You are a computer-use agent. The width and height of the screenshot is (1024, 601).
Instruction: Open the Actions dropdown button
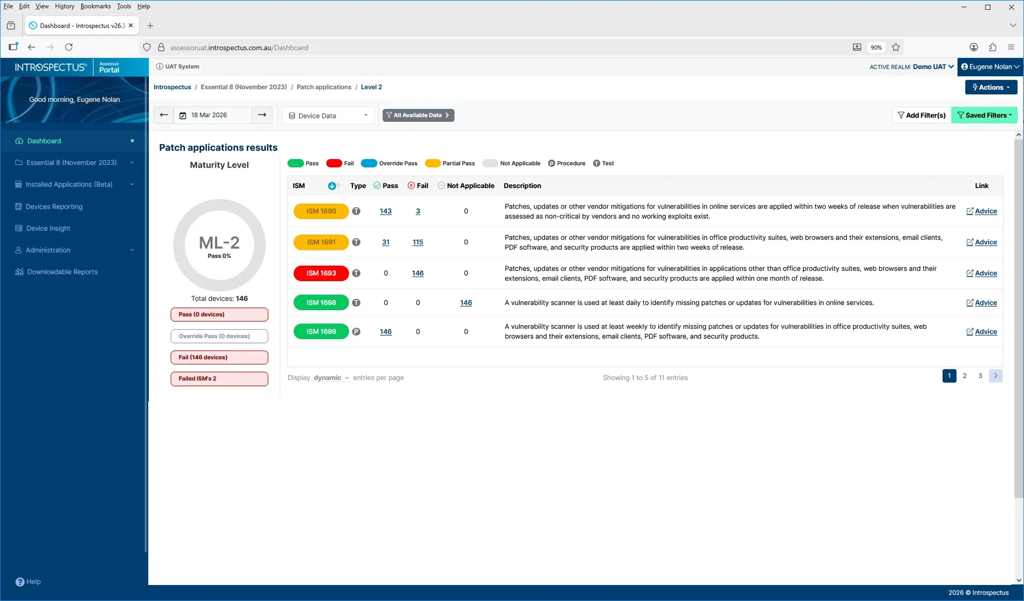(x=990, y=88)
